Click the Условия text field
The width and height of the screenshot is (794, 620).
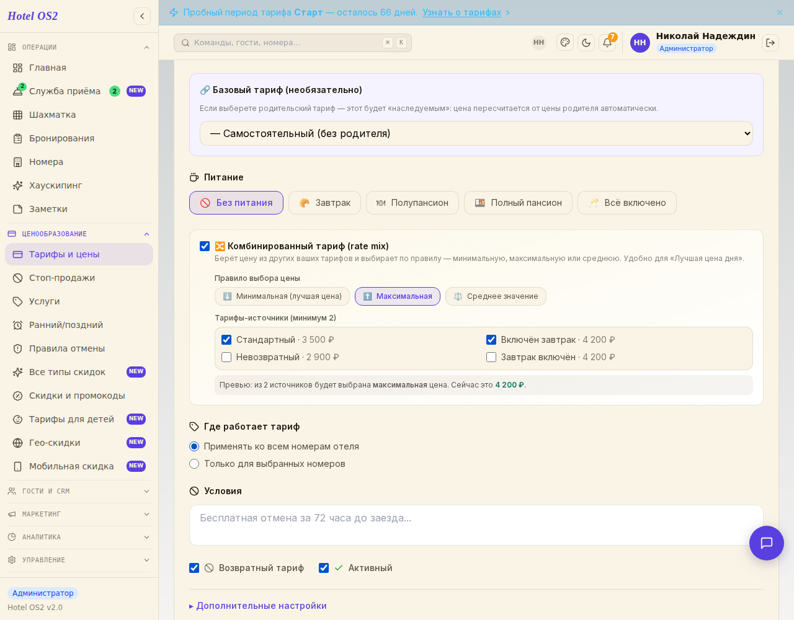pos(476,525)
